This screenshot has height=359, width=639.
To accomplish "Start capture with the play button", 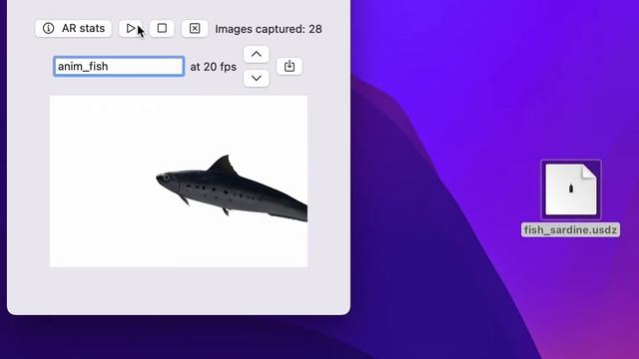I will click(x=131, y=29).
